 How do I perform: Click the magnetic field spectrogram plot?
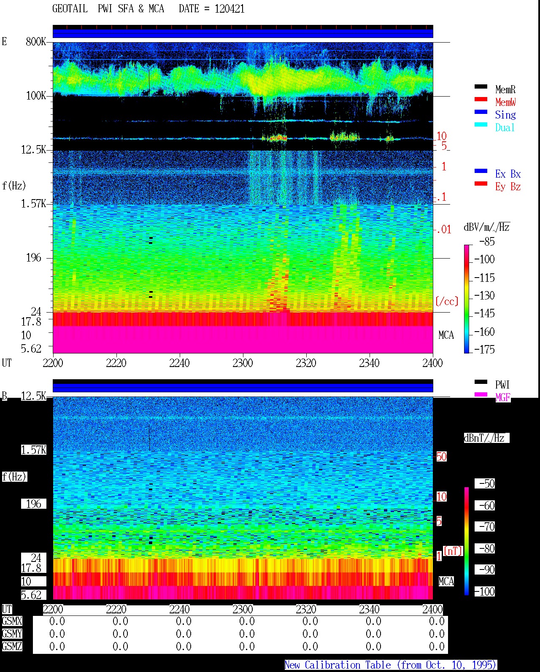point(243,498)
